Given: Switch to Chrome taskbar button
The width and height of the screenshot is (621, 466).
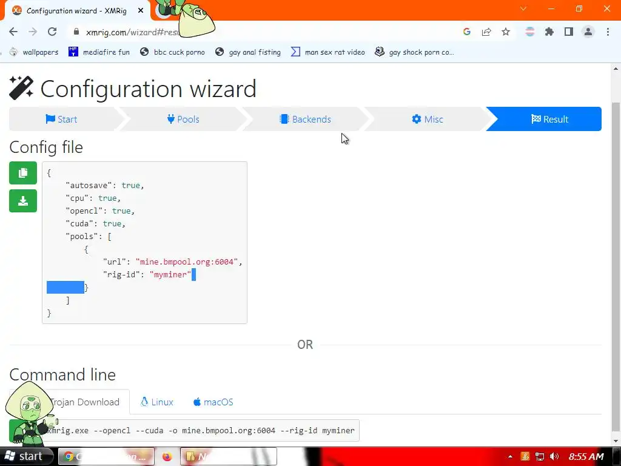Looking at the screenshot, I should point(106,456).
